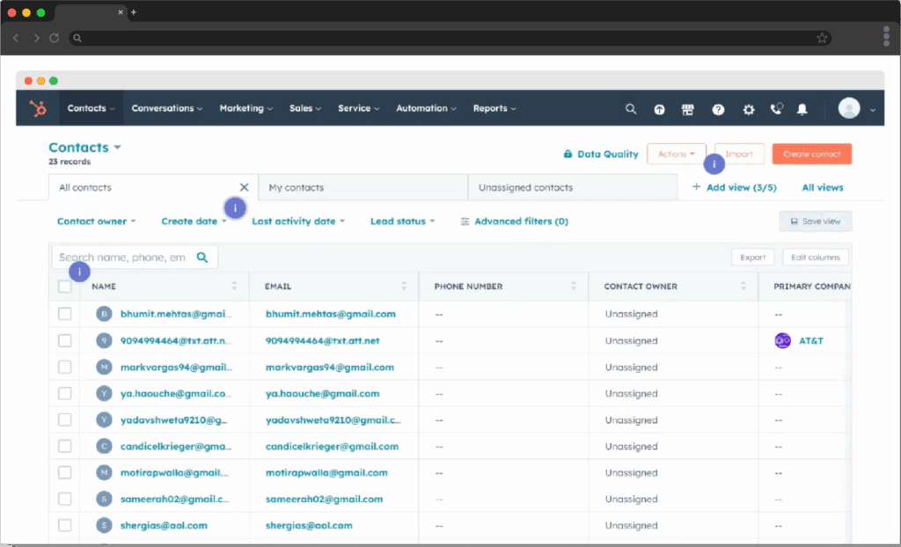Toggle the select-all checkbox in header

65,286
